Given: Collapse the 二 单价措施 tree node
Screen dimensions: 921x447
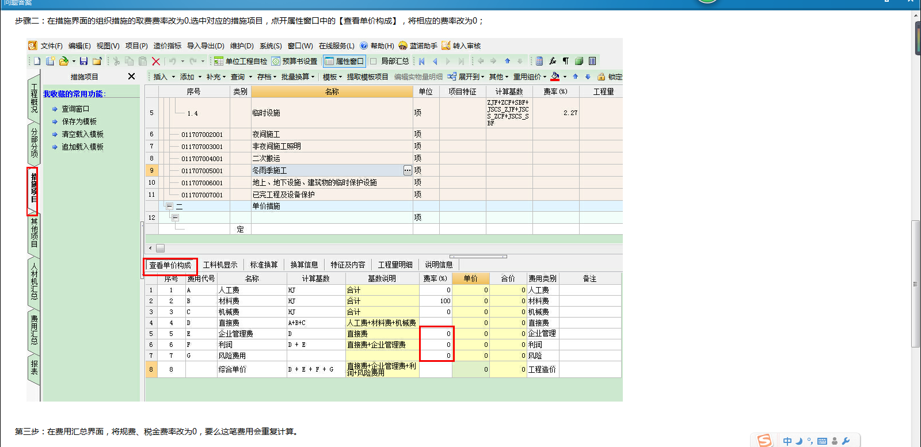Looking at the screenshot, I should click(x=169, y=206).
